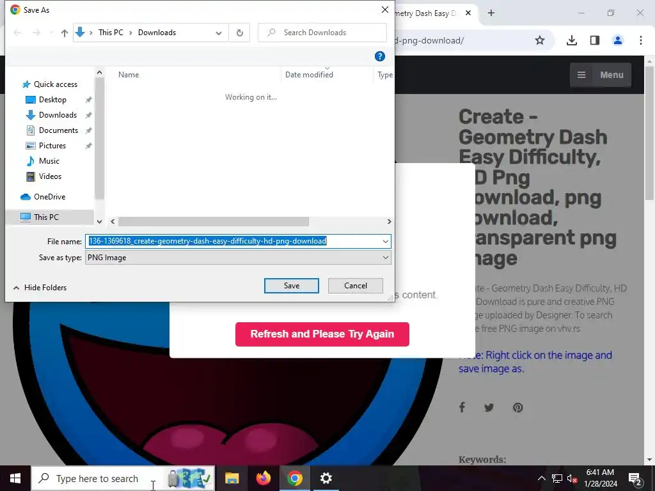655x491 pixels.
Task: Expand the address path history dropdown
Action: pyautogui.click(x=219, y=33)
